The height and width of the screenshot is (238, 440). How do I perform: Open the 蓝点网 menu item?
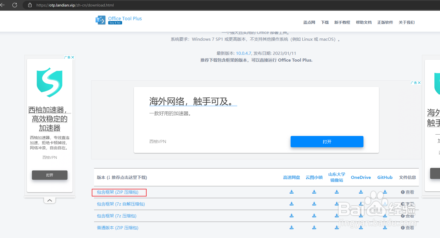pos(309,22)
